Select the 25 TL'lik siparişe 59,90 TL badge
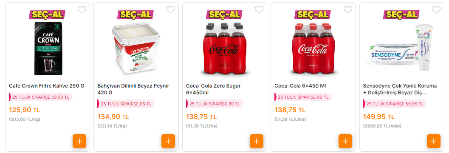449x153 pixels. click(x=41, y=97)
